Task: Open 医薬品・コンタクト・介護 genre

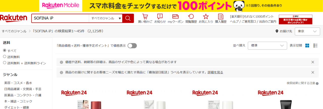Action: pyautogui.click(x=23, y=95)
